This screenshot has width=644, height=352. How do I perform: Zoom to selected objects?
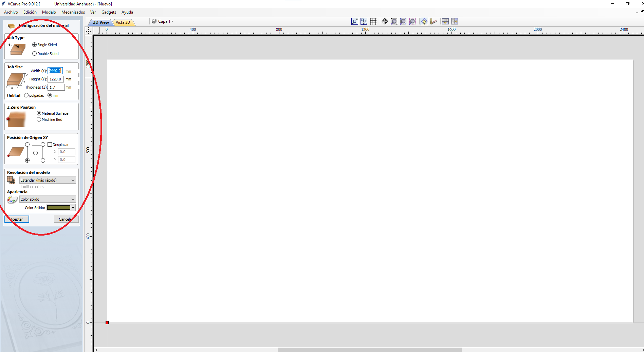(412, 21)
